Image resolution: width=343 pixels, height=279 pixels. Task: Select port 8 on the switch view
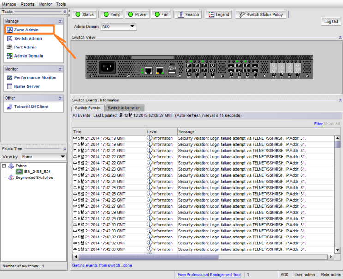231,65
